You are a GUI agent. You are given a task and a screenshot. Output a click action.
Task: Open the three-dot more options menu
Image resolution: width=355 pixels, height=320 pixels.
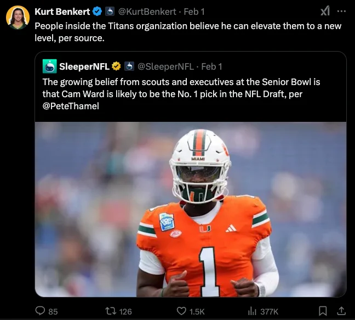342,11
